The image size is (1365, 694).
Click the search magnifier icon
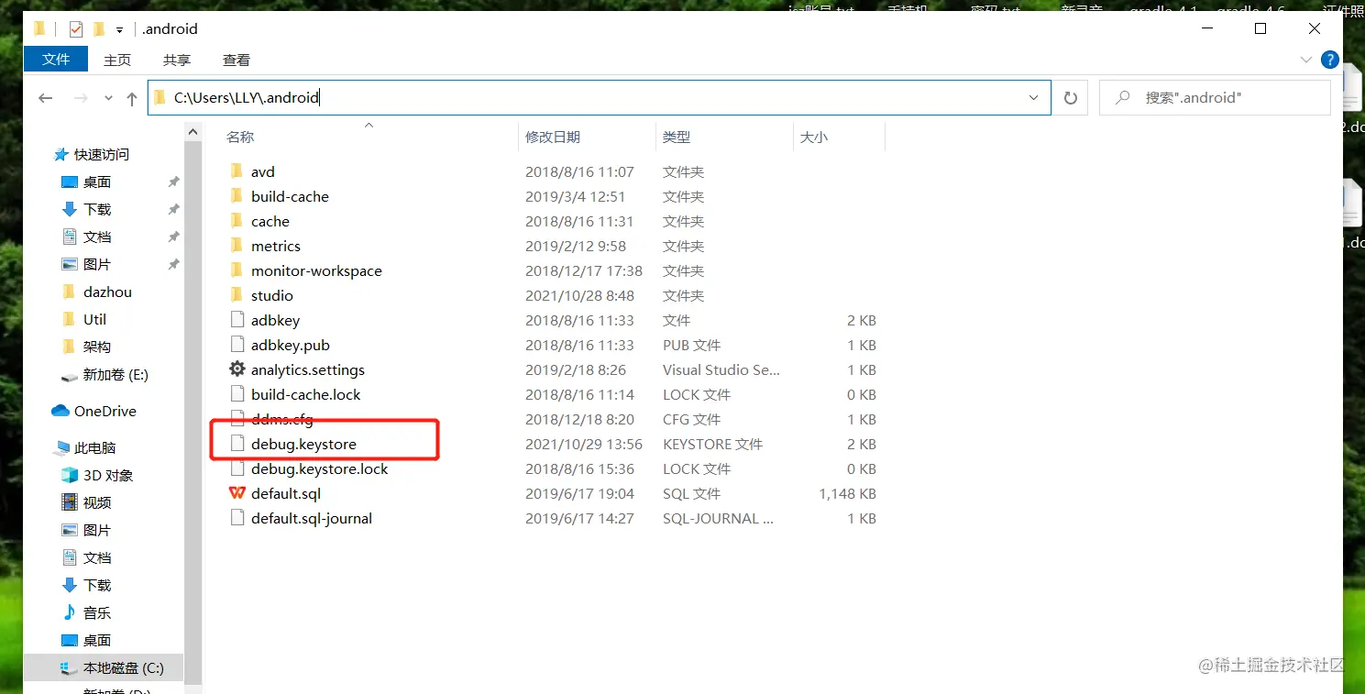pos(1122,97)
